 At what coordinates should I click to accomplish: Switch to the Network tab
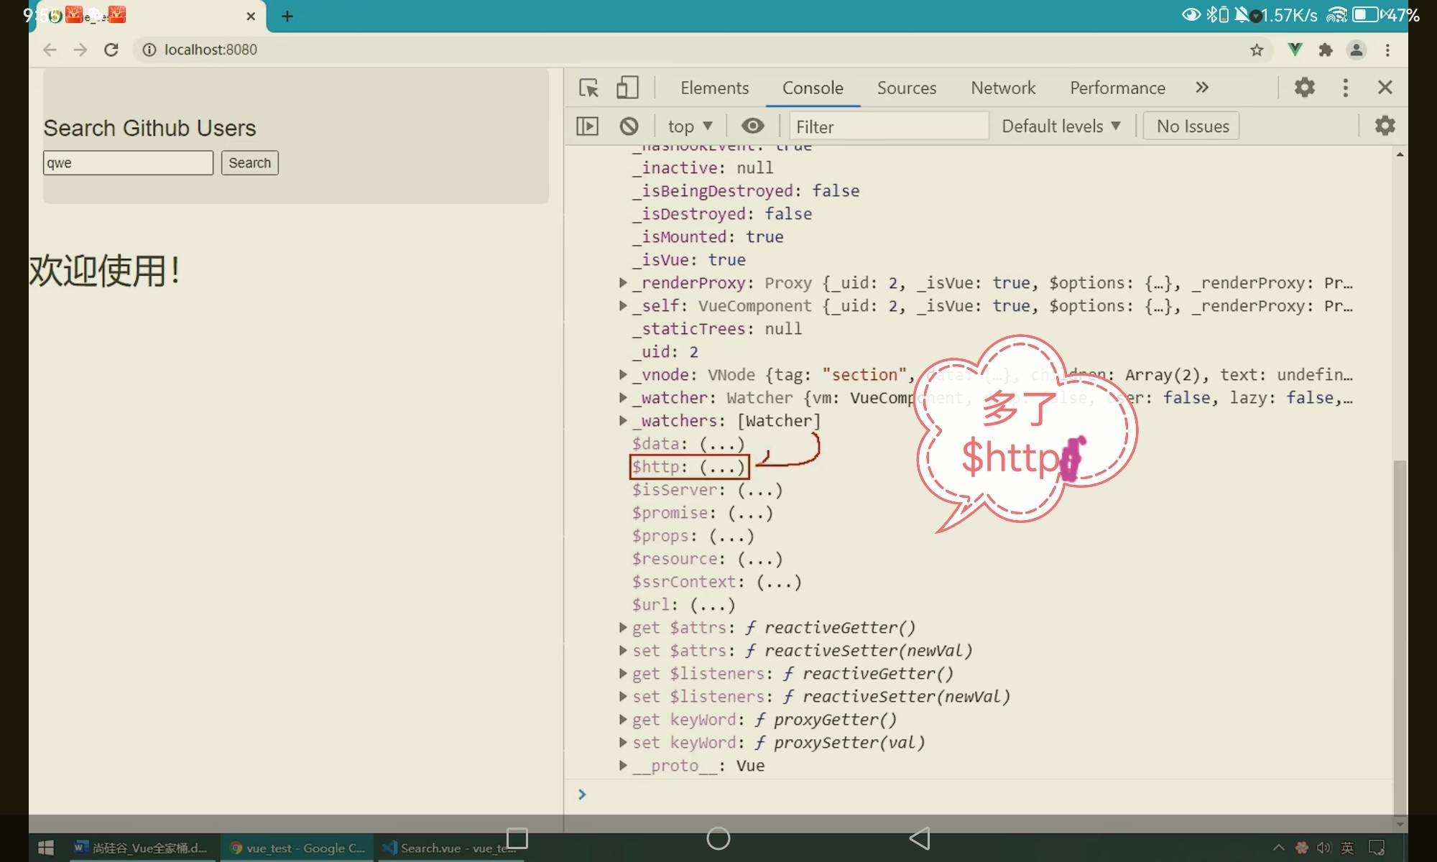pyautogui.click(x=1003, y=88)
